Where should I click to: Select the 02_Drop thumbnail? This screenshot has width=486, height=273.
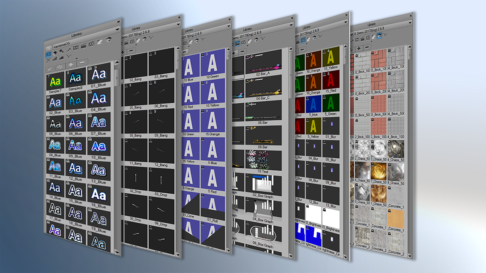coord(136,178)
